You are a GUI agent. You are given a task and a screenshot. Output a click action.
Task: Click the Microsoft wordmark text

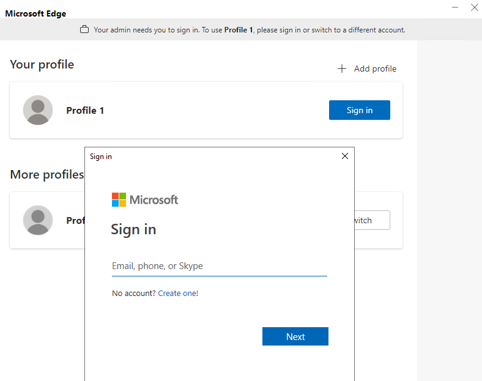[x=154, y=200]
